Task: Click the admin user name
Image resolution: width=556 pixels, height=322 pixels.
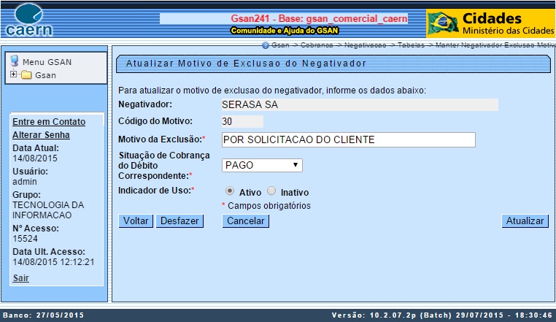Action: tap(25, 182)
